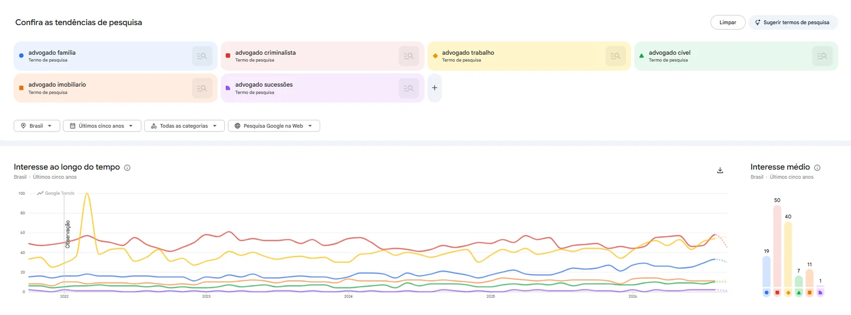Screen dimensions: 851x315
Task: Open the Pesquisa Google na Web dropdown
Action: (274, 126)
